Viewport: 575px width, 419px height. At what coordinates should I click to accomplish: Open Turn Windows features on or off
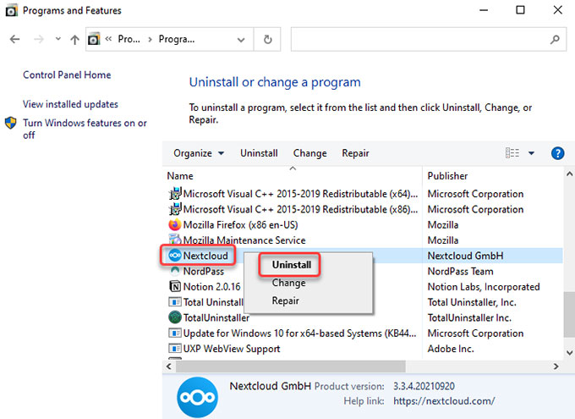click(85, 129)
